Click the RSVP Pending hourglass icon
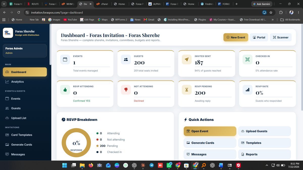 (187, 90)
